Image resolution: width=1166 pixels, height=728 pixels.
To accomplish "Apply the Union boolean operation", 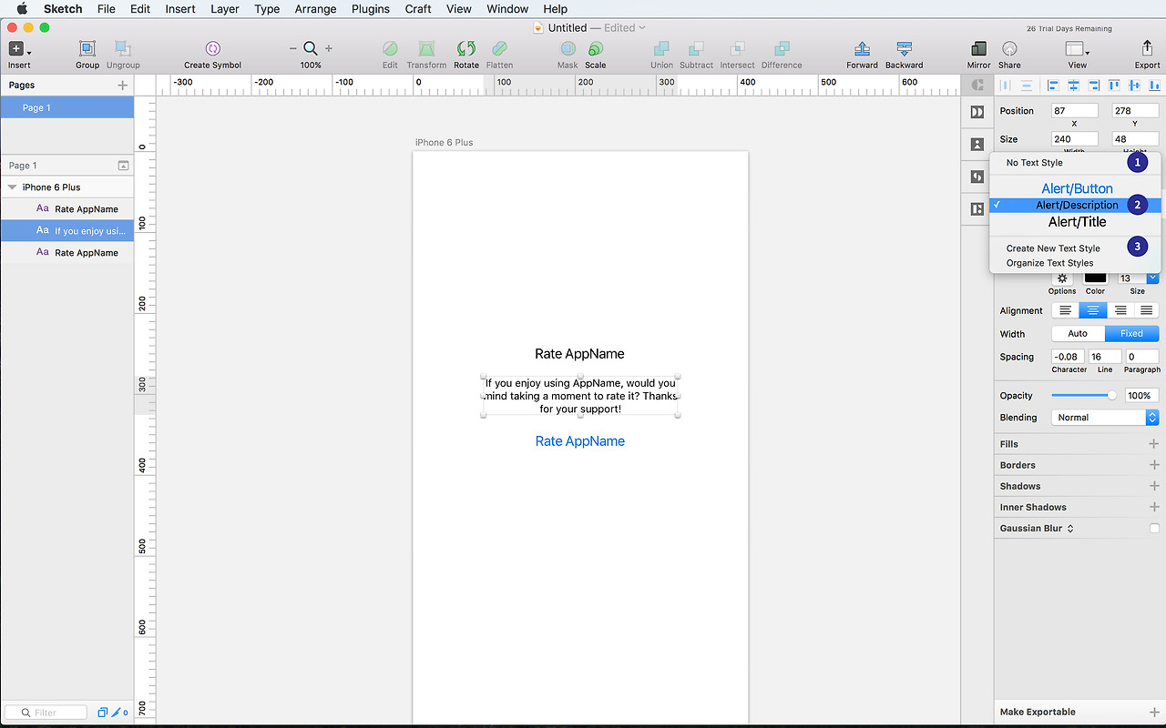I will (x=662, y=49).
